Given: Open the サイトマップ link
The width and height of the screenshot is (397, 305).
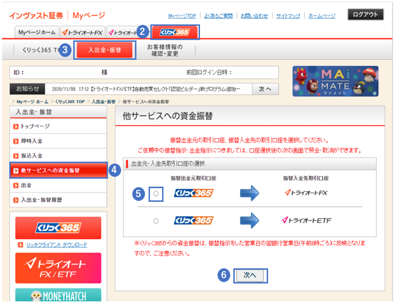Looking at the screenshot, I should (x=288, y=16).
